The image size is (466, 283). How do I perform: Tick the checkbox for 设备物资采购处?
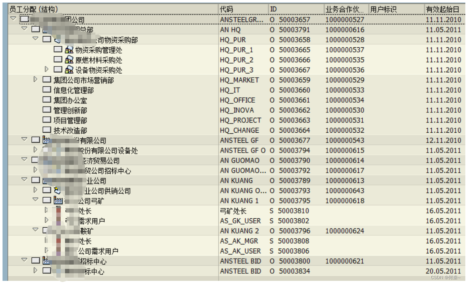coord(58,69)
